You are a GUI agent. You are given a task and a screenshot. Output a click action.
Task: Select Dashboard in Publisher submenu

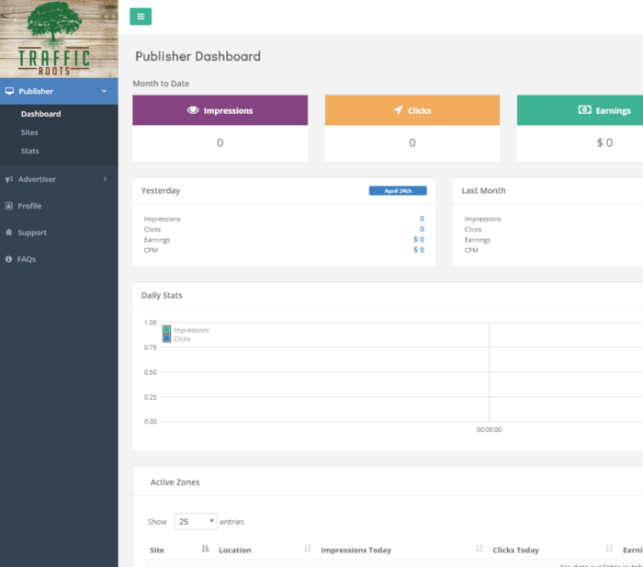point(40,114)
